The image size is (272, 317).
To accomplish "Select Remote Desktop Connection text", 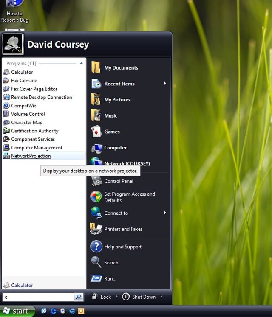I will point(42,97).
